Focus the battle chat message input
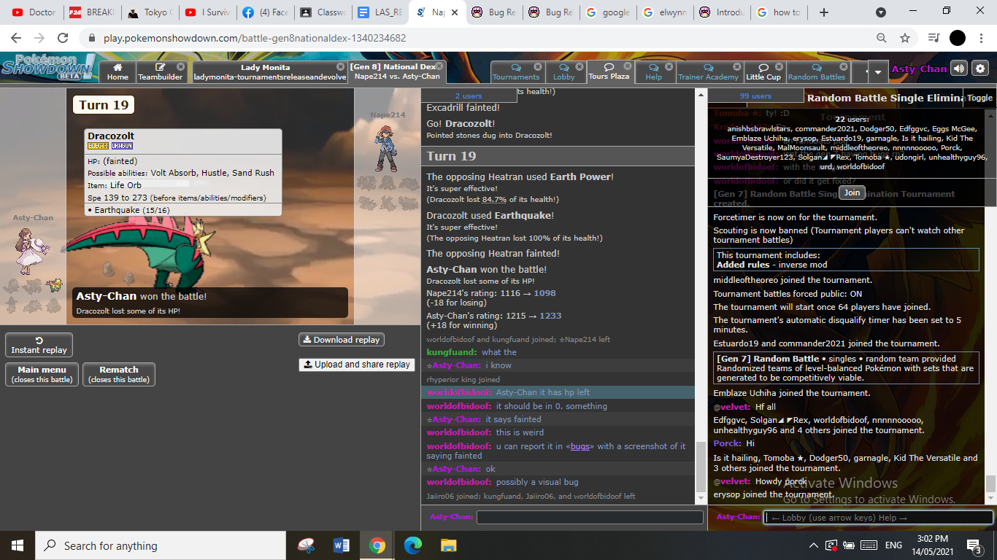997x560 pixels. click(590, 517)
